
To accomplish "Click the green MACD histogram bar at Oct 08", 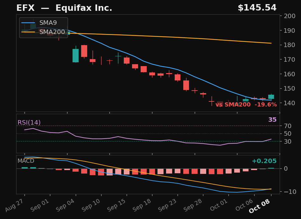I will 271,168.
